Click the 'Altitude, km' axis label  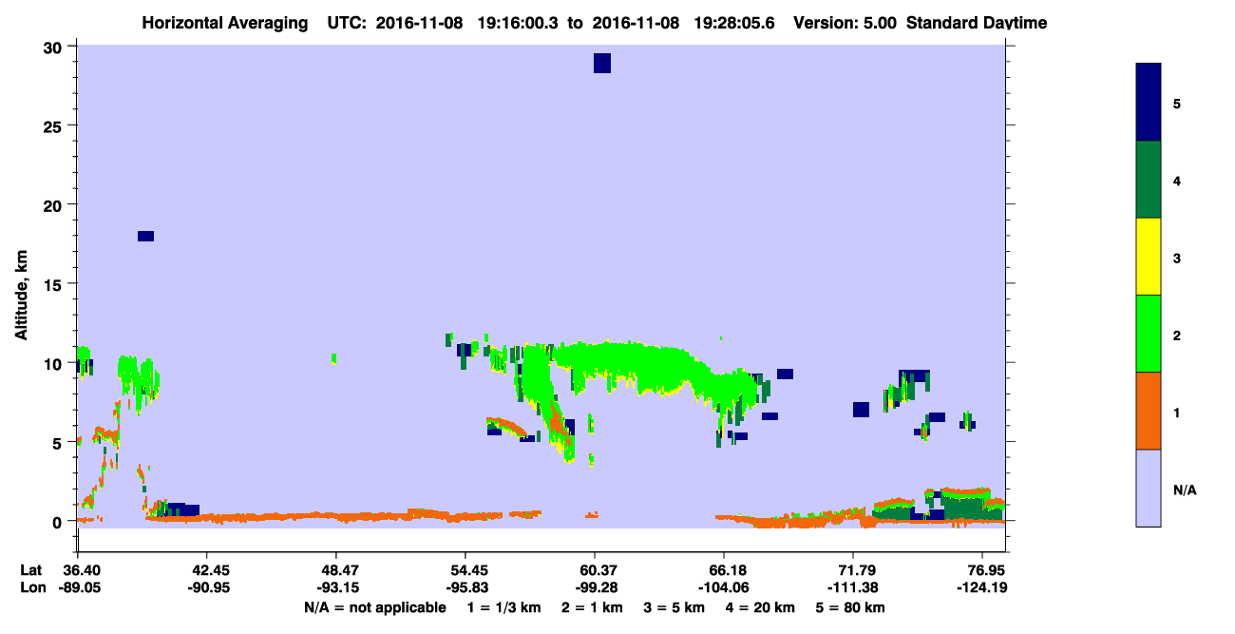(21, 294)
